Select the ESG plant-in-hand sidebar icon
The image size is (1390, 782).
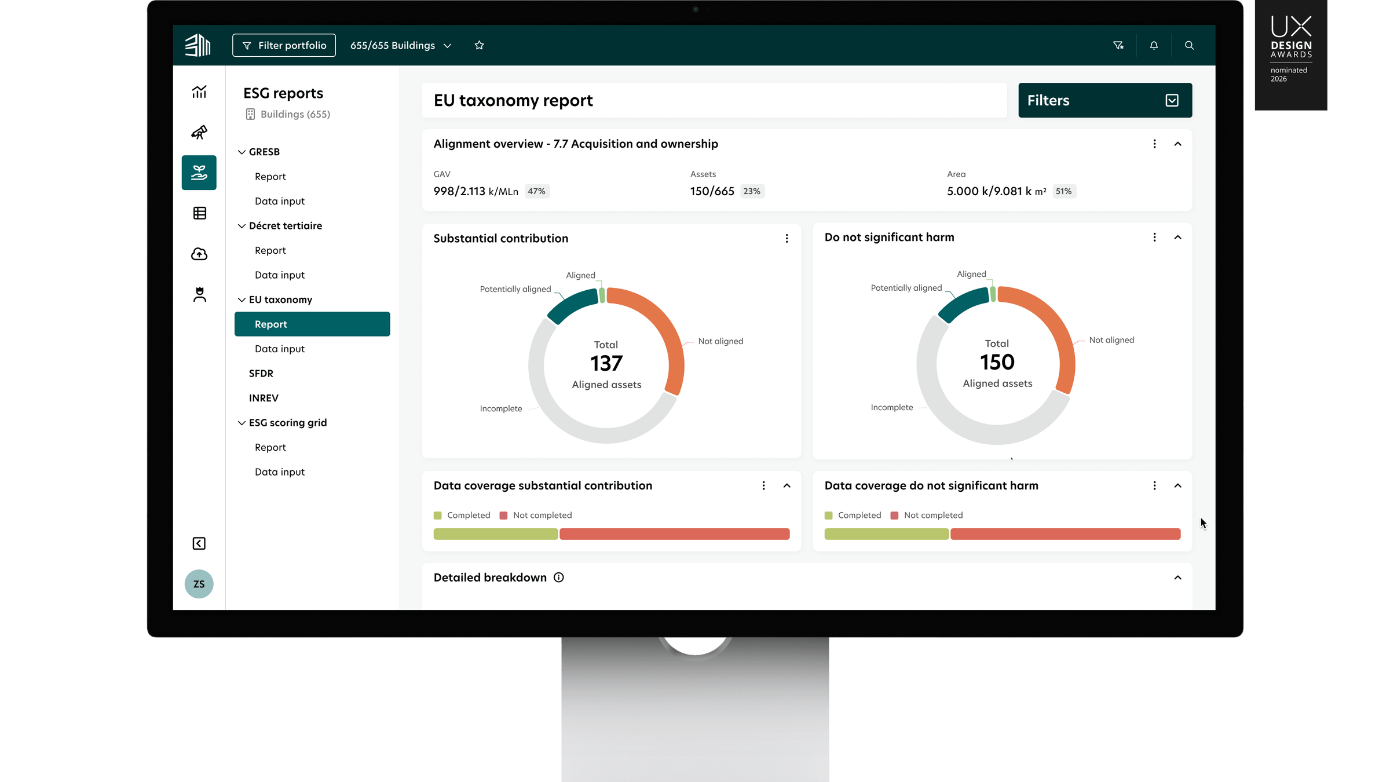pyautogui.click(x=199, y=173)
